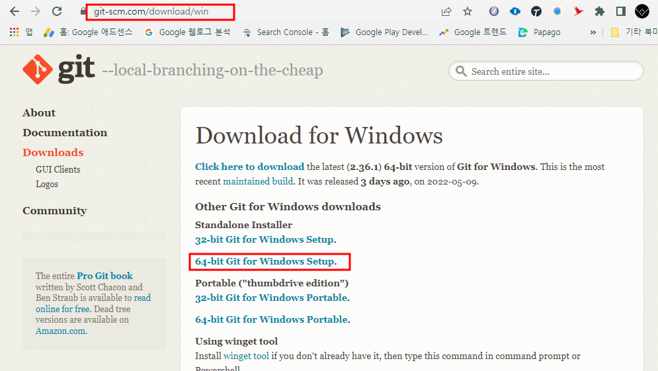This screenshot has height=371, width=658.
Task: Expand hidden bookmarks with the double chevron
Action: [x=593, y=32]
